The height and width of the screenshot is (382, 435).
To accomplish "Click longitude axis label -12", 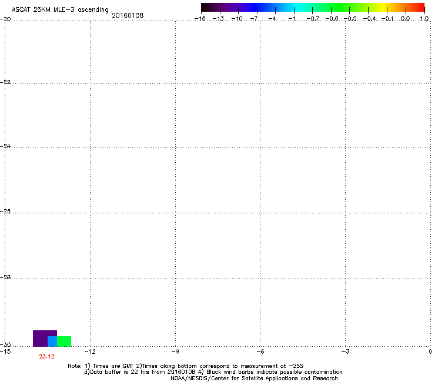I will (x=89, y=351).
